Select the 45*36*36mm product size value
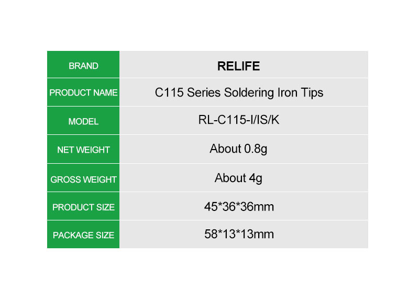Viewport: 419px width, 296px height. (x=239, y=207)
